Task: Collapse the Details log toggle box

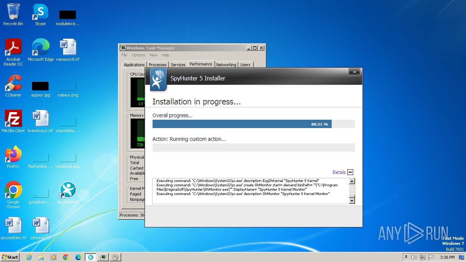Action: (x=350, y=172)
